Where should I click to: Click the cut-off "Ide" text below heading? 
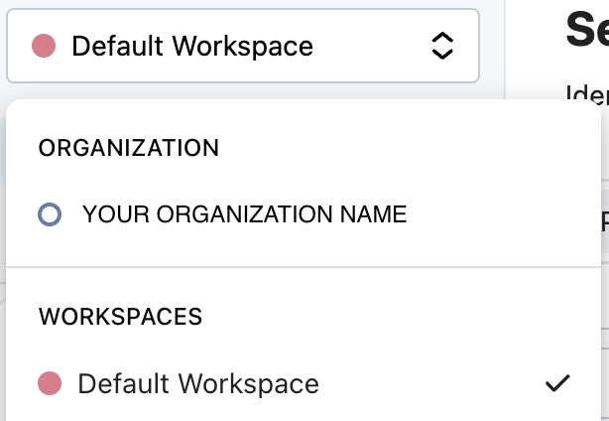click(x=587, y=92)
